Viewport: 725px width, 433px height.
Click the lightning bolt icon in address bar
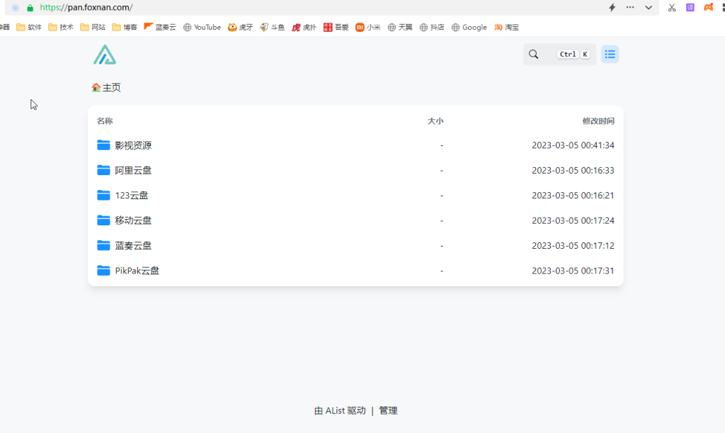click(x=612, y=7)
